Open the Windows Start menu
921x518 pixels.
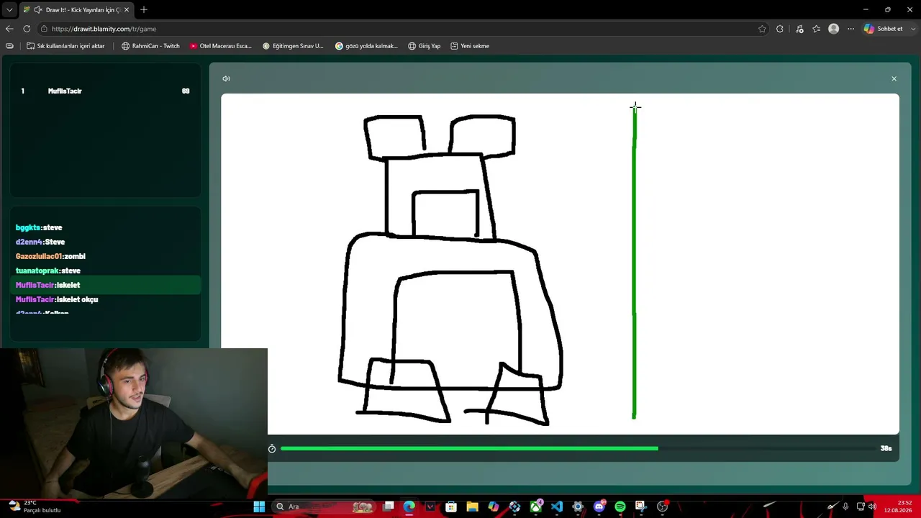[x=259, y=506]
